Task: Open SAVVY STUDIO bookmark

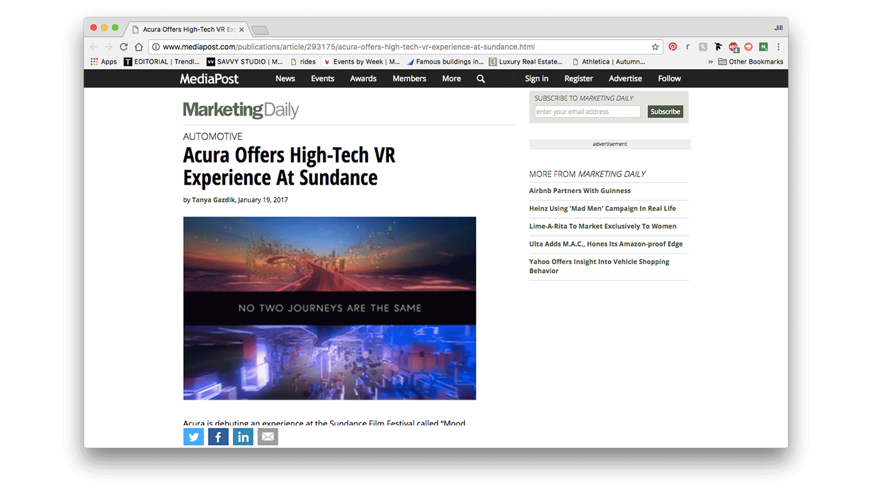Action: pyautogui.click(x=244, y=62)
